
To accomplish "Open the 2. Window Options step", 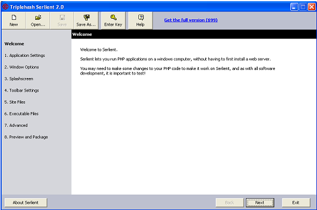I will click(x=22, y=67).
